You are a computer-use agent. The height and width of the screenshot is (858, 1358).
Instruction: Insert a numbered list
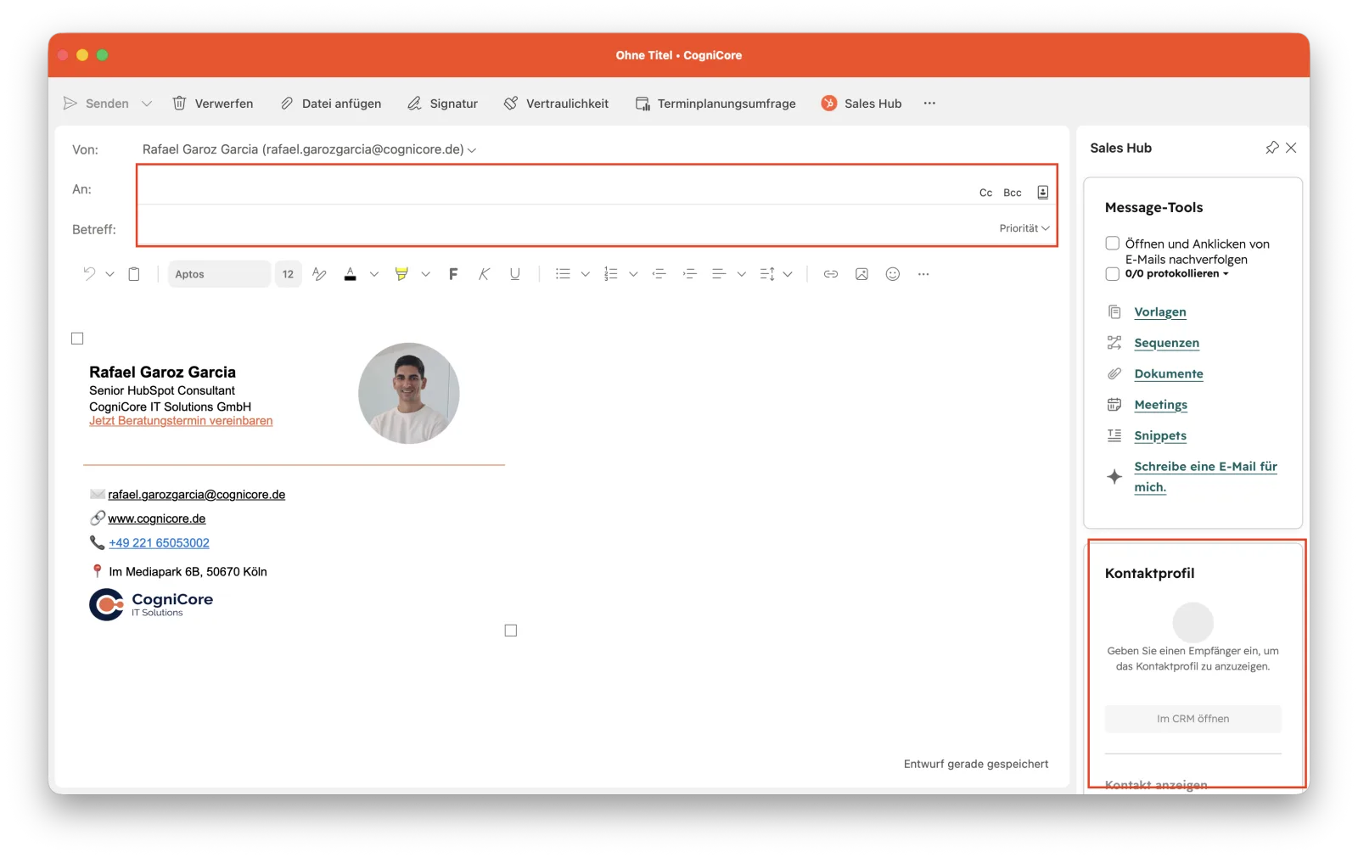tap(610, 274)
